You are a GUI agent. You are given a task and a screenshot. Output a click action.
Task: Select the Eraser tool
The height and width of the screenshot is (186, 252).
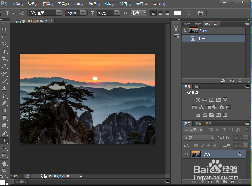[4, 103]
